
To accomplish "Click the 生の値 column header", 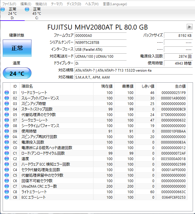I will point(180,86).
